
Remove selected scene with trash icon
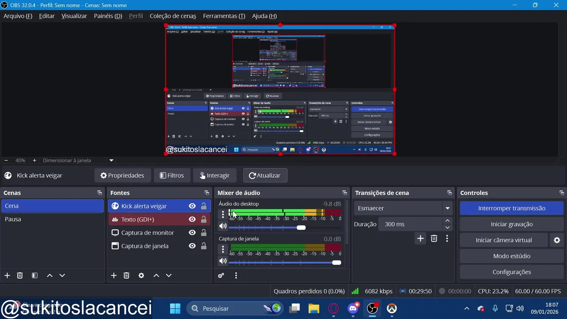pos(20,276)
